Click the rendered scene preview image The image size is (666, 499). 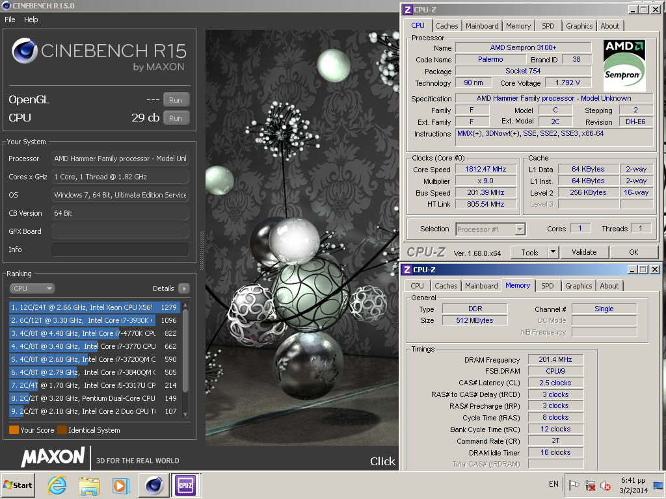coord(302,237)
